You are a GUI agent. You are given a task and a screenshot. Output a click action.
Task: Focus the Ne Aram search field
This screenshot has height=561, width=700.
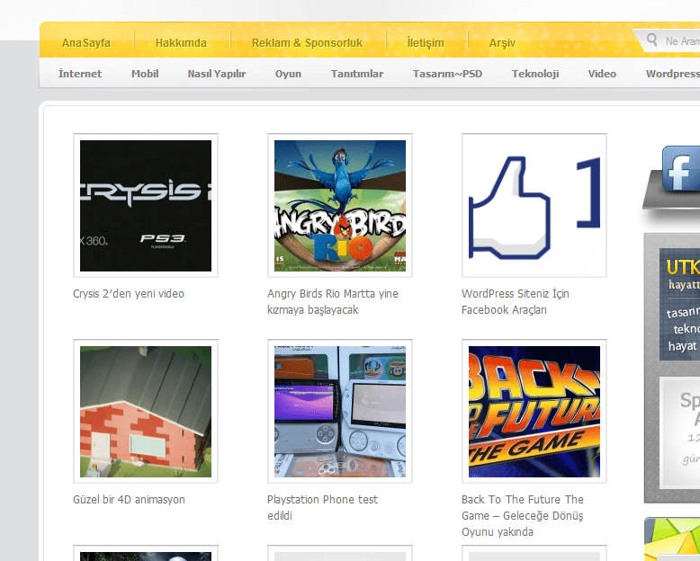(682, 41)
